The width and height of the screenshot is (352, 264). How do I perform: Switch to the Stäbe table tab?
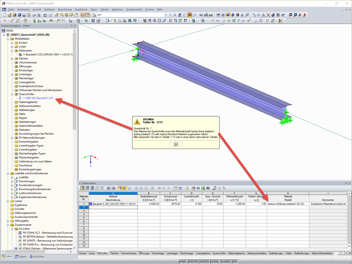click(289, 253)
